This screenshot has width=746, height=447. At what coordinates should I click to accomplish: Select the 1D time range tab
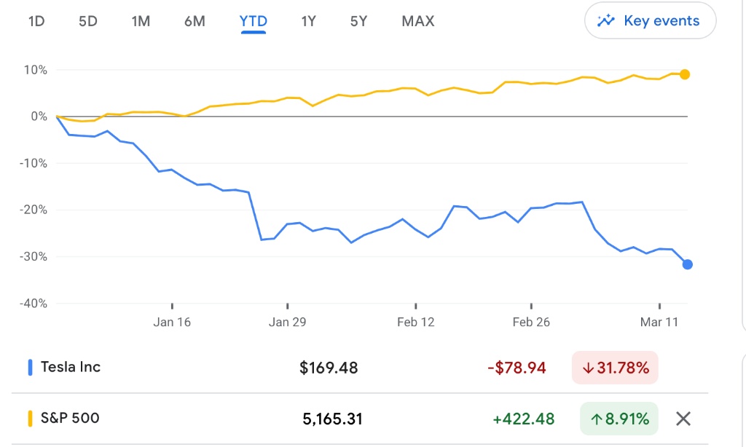(36, 21)
